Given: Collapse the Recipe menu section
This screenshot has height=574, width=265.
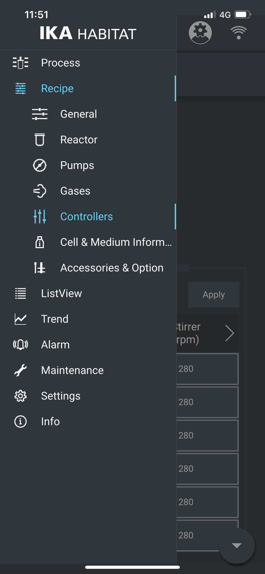Looking at the screenshot, I should pos(57,88).
